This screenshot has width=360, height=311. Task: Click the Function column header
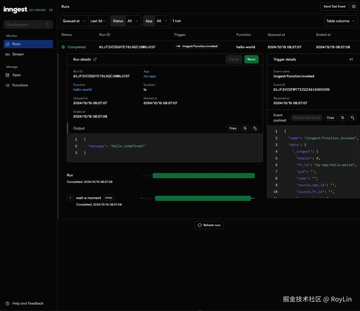(x=244, y=35)
